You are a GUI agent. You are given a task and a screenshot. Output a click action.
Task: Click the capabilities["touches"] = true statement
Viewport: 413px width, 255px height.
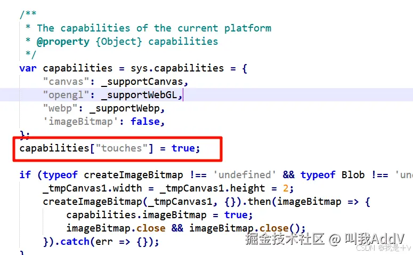coord(110,148)
